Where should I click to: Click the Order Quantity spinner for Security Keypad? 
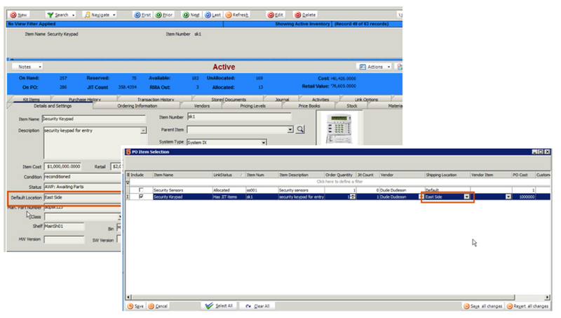353,197
